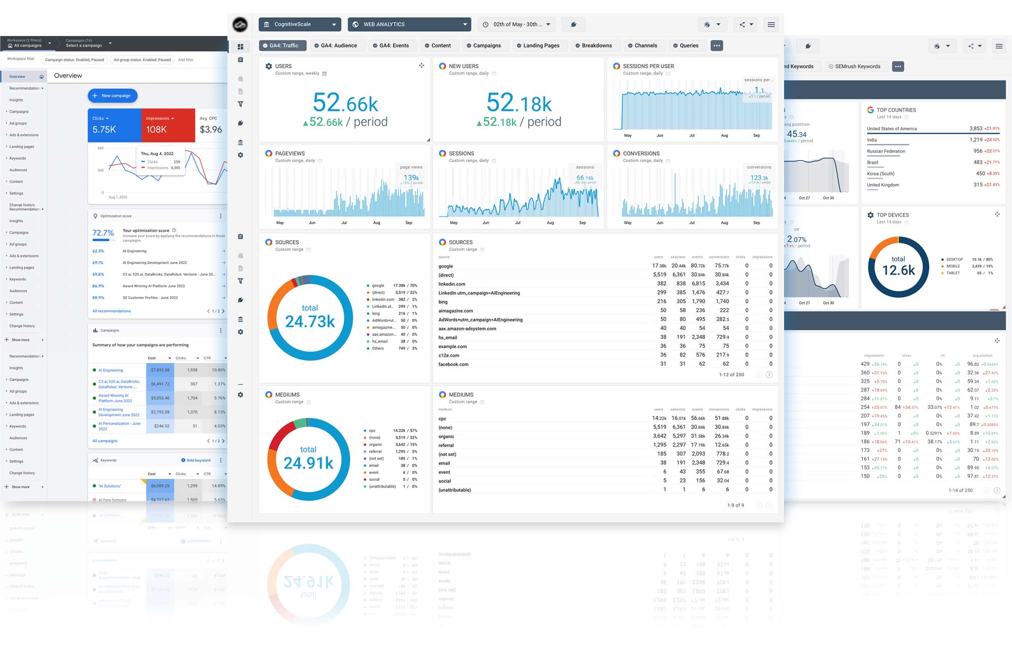1012x649 pixels.
Task: Click the linkedin.com row in SOURCES table
Action: pyautogui.click(x=605, y=284)
